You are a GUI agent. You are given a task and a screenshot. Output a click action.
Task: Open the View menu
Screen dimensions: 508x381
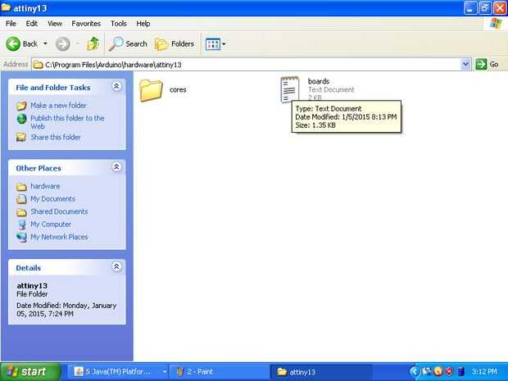(54, 24)
